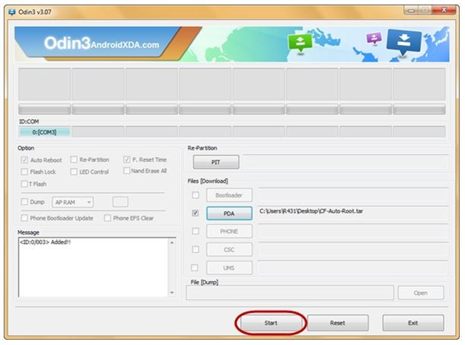The image size is (465, 345).
Task: Check the UMS file checkbox
Action: point(195,268)
